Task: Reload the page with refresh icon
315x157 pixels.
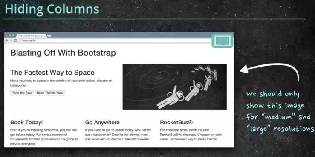Action: [x=15, y=40]
